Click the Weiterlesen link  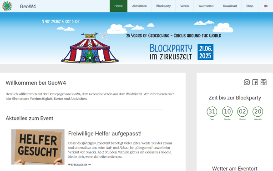[79, 165]
